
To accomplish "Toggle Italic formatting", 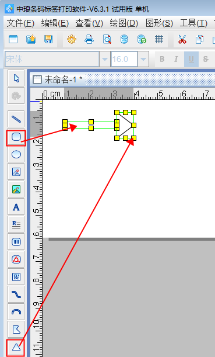I will pyautogui.click(x=176, y=59).
